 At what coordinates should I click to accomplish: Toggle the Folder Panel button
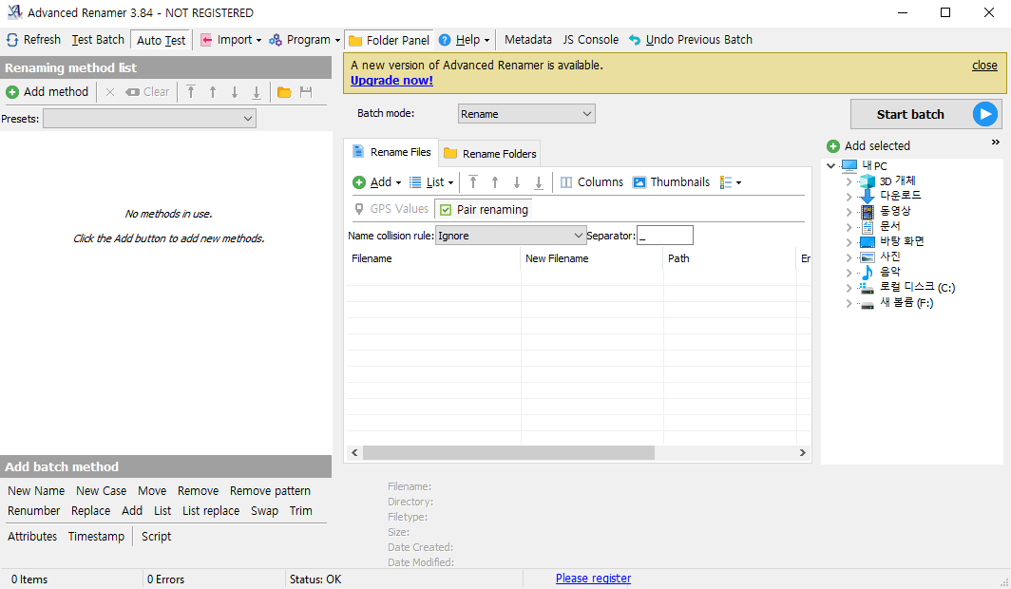(x=390, y=40)
